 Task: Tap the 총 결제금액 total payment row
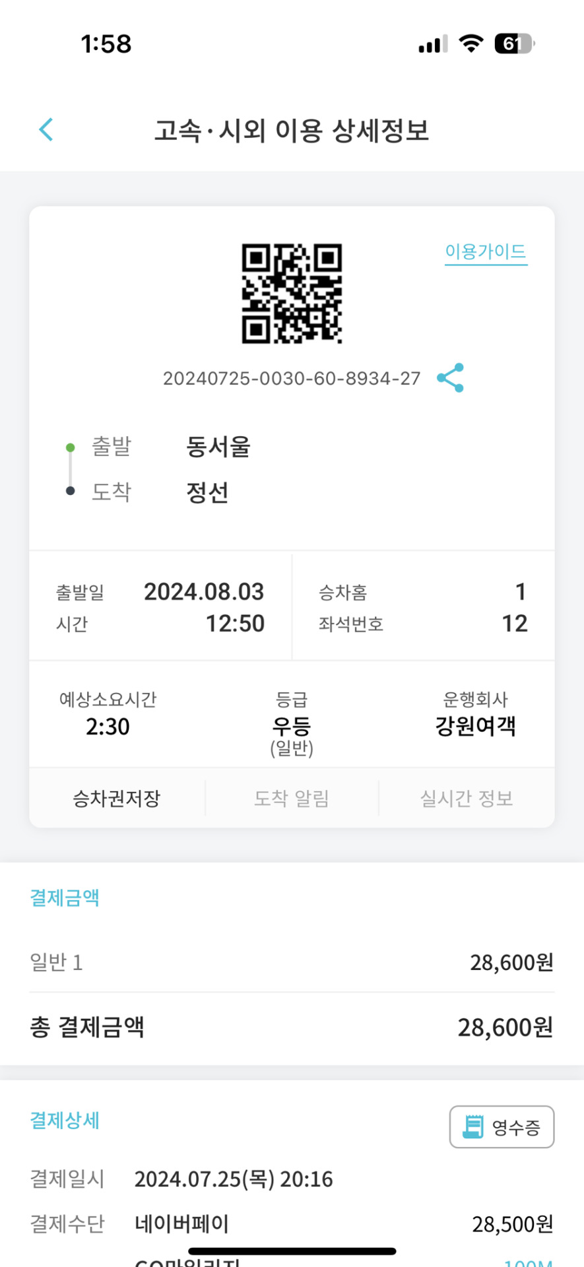click(292, 1027)
